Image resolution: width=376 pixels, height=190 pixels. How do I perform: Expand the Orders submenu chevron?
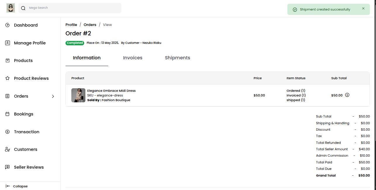coord(53,96)
